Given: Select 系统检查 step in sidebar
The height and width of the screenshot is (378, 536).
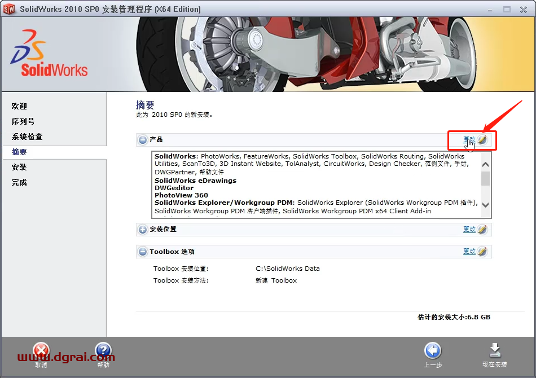Looking at the screenshot, I should 27,137.
